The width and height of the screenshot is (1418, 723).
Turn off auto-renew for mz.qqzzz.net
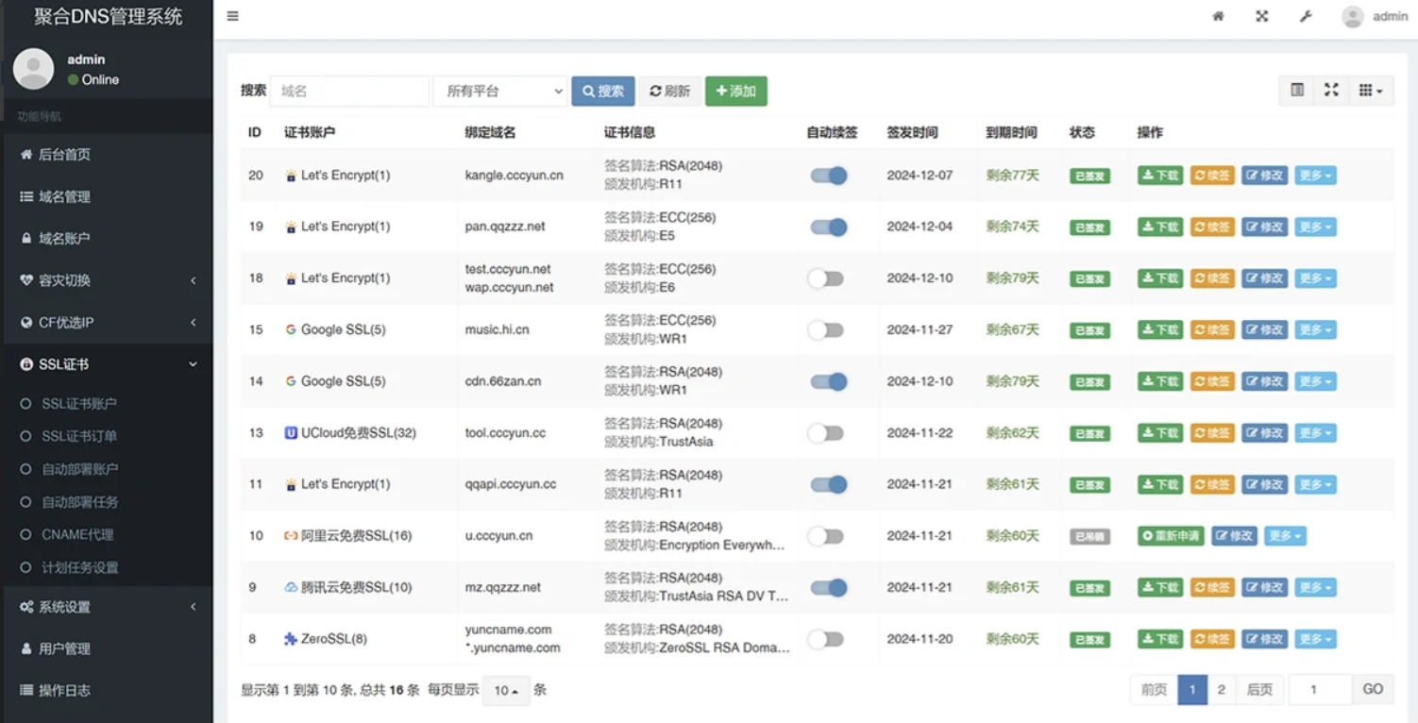pyautogui.click(x=828, y=588)
